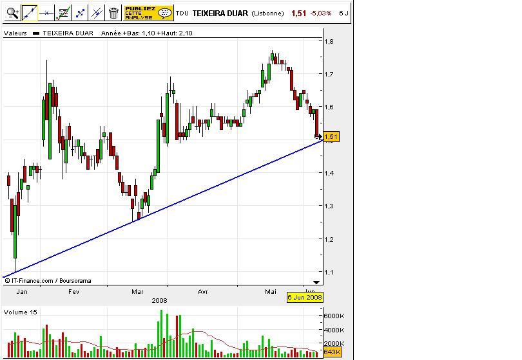
Task: Click the (Lisbonne) market label
Action: pos(267,14)
